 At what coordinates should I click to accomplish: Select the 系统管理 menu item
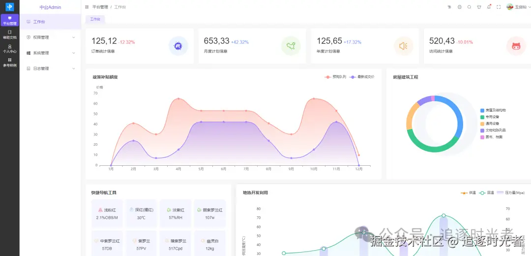coord(51,53)
